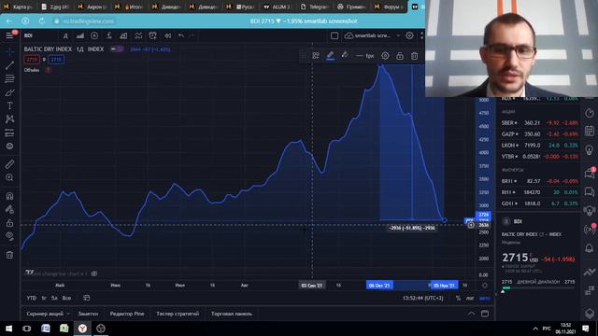This screenshot has height=336, width=598.
Task: Select the Все all-time range
Action: tap(66, 298)
